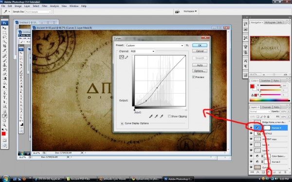
Task: Enable the Show Clipping checkbox
Action: (169, 116)
